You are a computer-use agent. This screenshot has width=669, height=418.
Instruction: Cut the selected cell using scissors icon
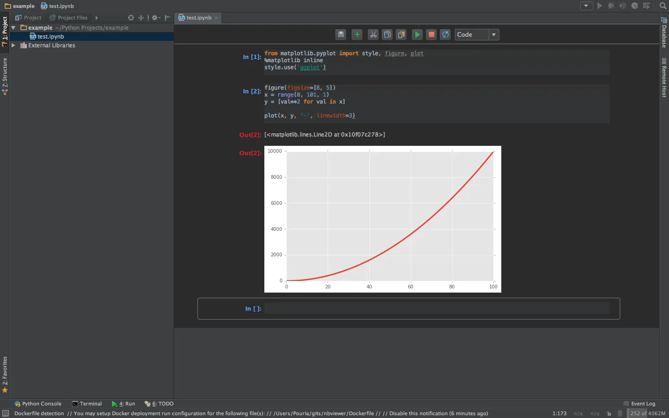coord(373,34)
